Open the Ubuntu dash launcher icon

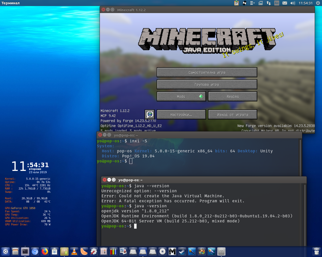click(x=5, y=252)
